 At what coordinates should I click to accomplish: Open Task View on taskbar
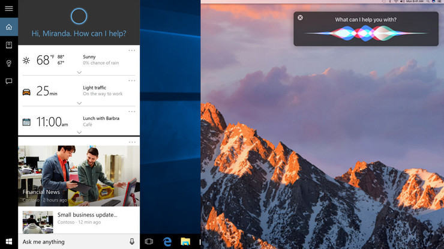(149, 241)
